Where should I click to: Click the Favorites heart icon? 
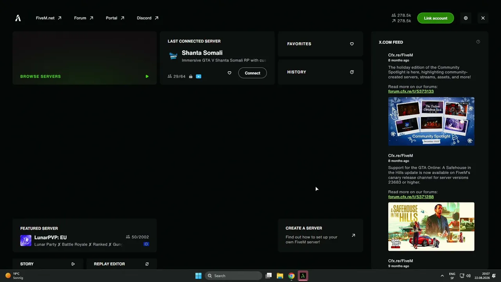[351, 44]
